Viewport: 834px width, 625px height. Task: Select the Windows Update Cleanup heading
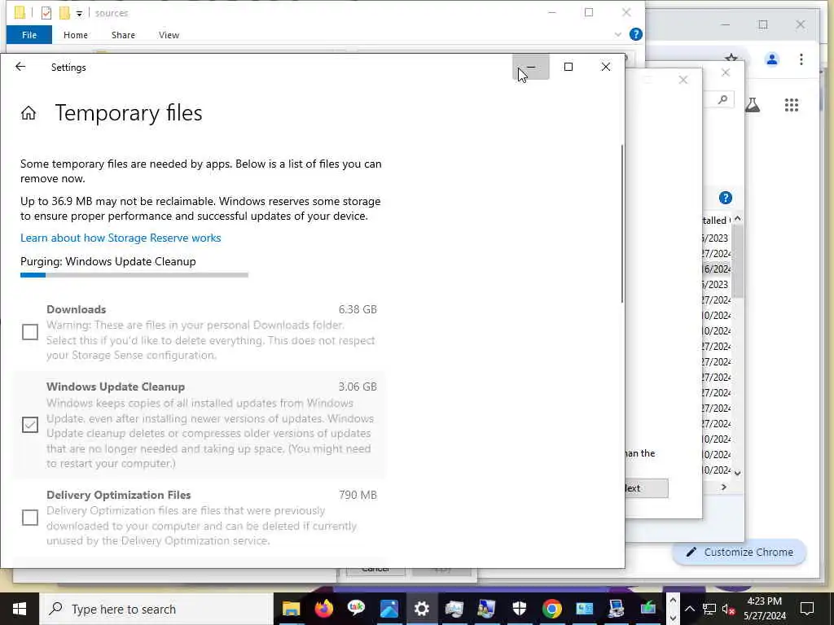click(116, 387)
